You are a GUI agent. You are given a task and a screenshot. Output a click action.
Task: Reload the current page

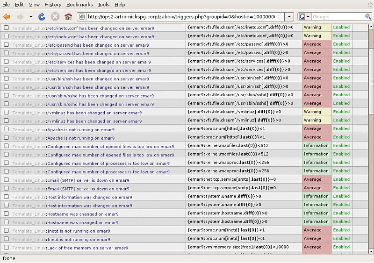pyautogui.click(x=42, y=16)
